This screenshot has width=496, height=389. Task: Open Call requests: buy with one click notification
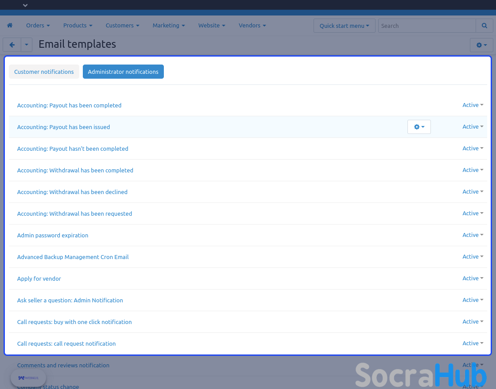74,322
